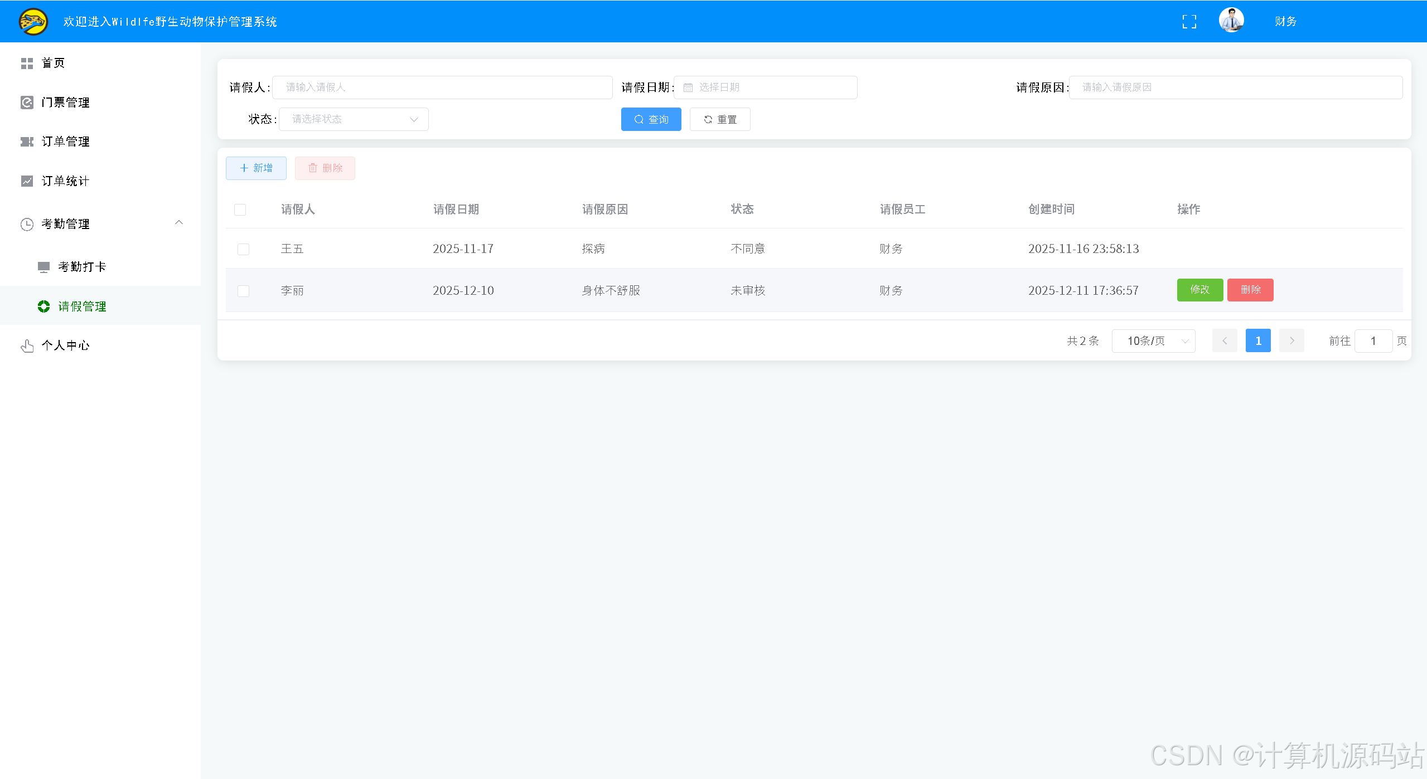Click the 2025-11-17 date cell

pos(463,249)
